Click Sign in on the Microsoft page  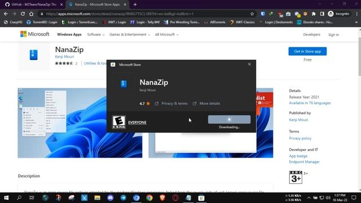333,35
